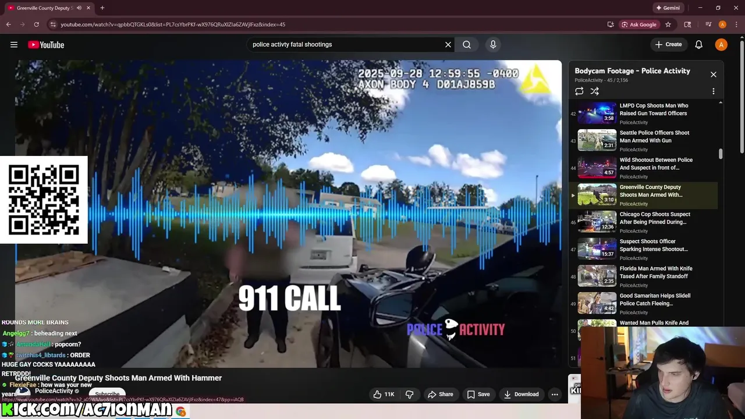The width and height of the screenshot is (745, 419).
Task: Start voice search with the microphone
Action: pyautogui.click(x=493, y=45)
